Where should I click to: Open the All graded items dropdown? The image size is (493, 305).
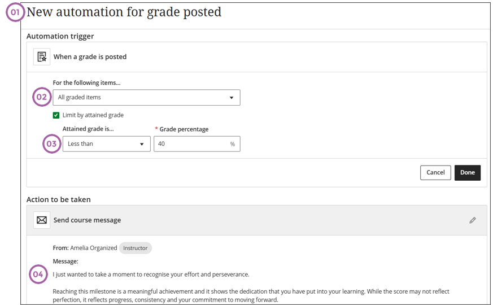(x=146, y=98)
